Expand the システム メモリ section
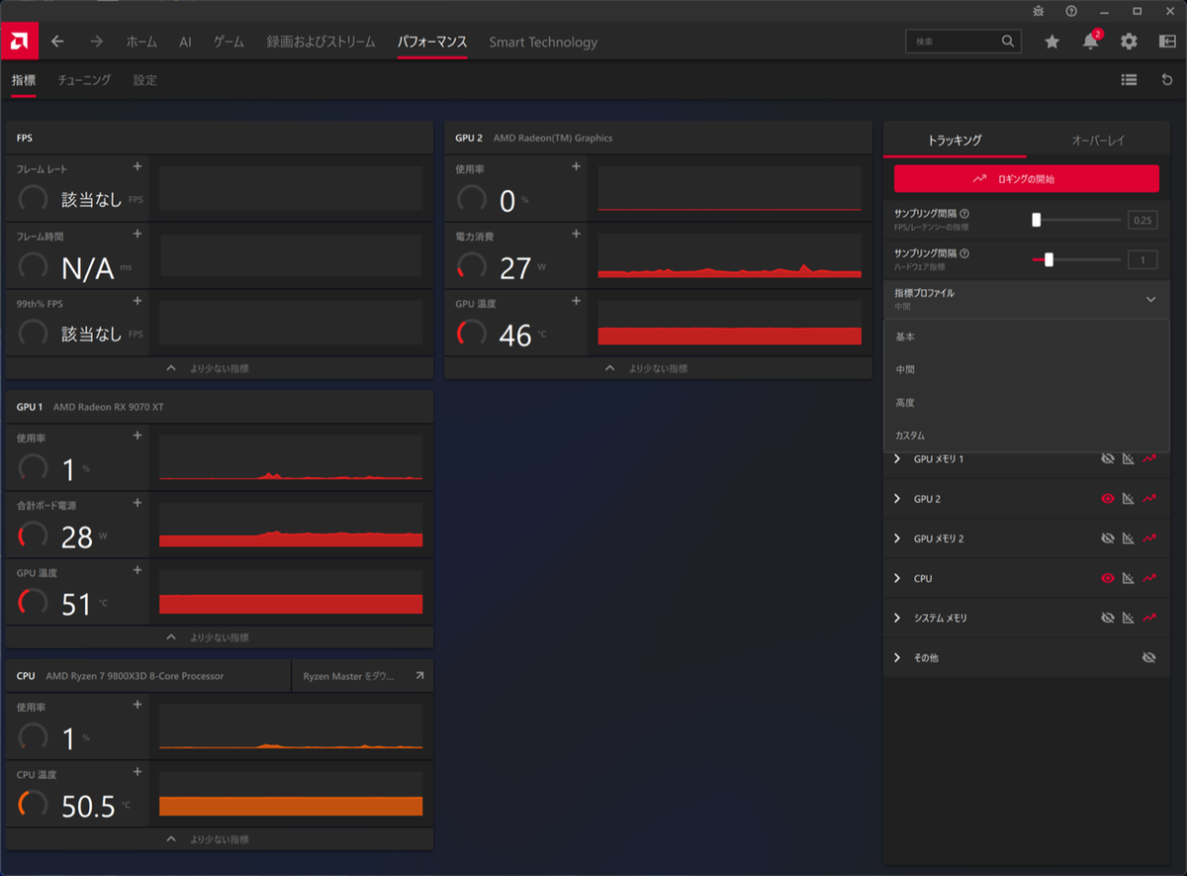This screenshot has height=876, width=1187. (x=897, y=618)
